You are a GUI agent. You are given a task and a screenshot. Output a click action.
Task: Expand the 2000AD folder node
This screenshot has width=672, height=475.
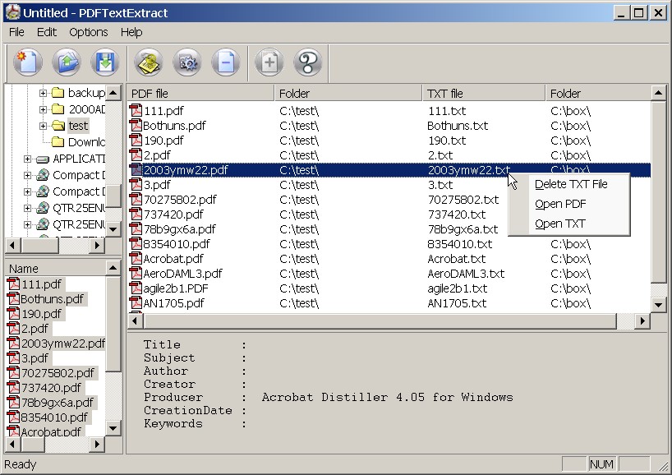click(43, 110)
